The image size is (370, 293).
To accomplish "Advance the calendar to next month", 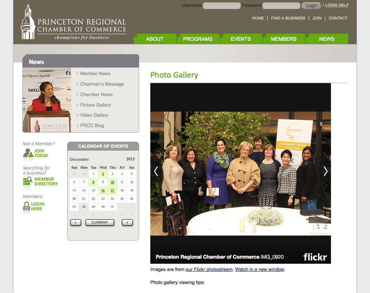I will [x=127, y=223].
